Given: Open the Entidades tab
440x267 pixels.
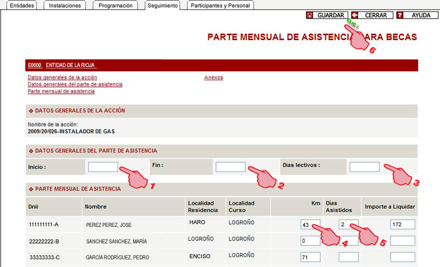Looking at the screenshot, I should point(21,5).
